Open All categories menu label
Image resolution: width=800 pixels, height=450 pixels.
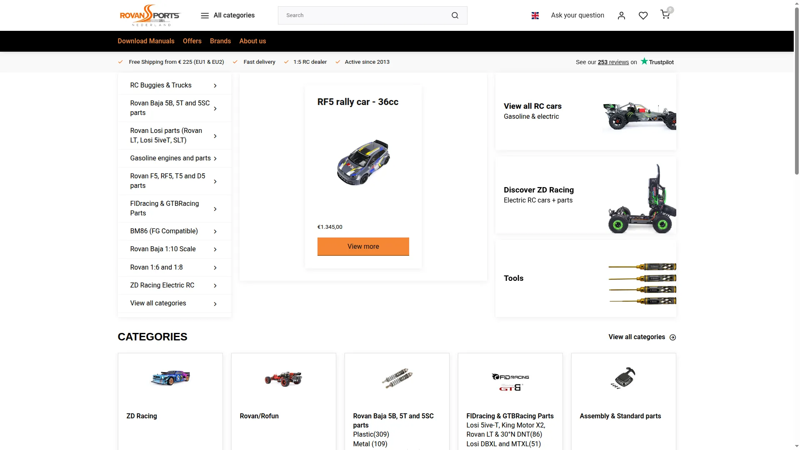pos(234,15)
